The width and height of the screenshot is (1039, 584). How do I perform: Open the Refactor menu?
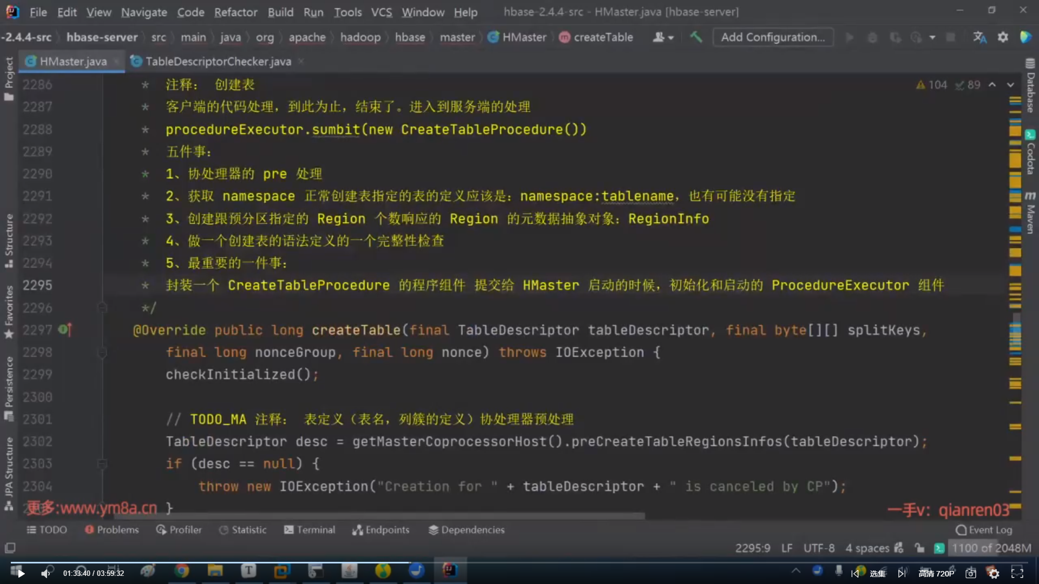pyautogui.click(x=235, y=12)
